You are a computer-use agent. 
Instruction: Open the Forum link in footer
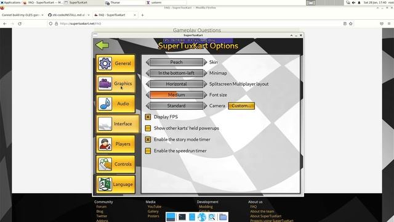click(x=101, y=207)
